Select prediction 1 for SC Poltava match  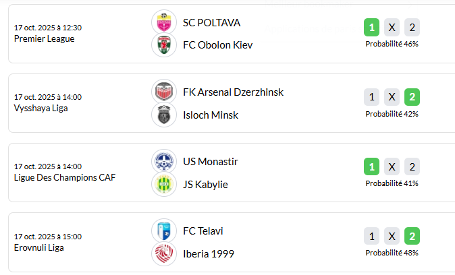[371, 28]
